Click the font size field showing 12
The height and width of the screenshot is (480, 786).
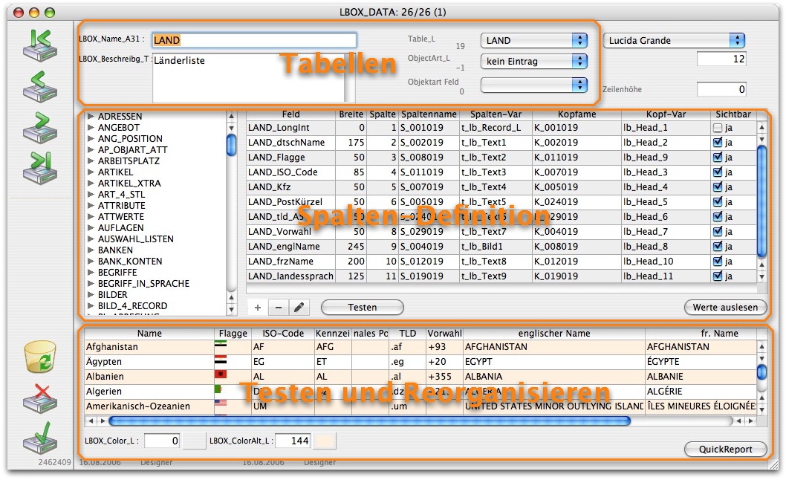[721, 59]
